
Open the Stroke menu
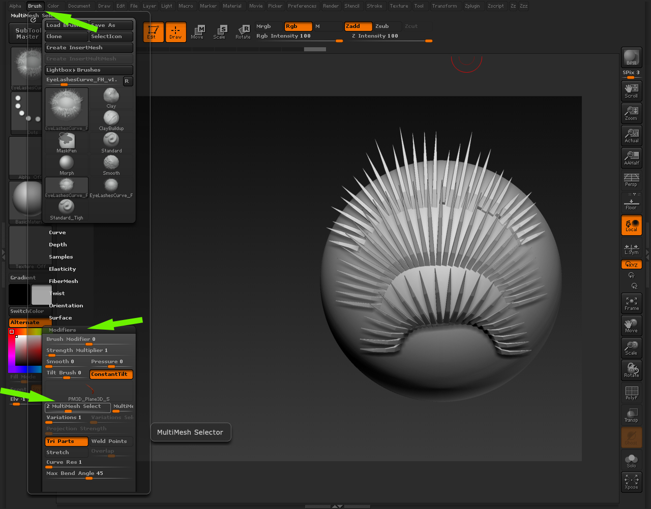pyautogui.click(x=374, y=6)
